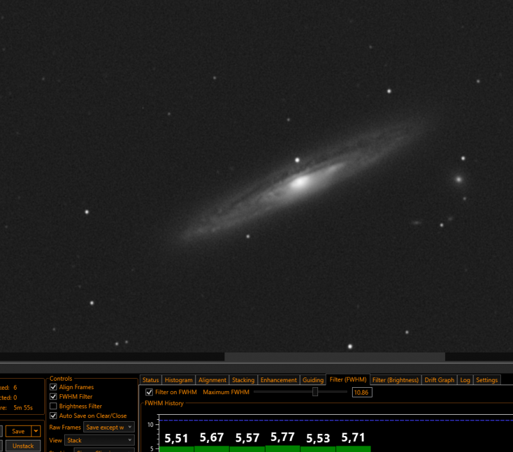The width and height of the screenshot is (513, 452).
Task: Switch to Filter (Brightness) tab
Action: click(x=395, y=380)
